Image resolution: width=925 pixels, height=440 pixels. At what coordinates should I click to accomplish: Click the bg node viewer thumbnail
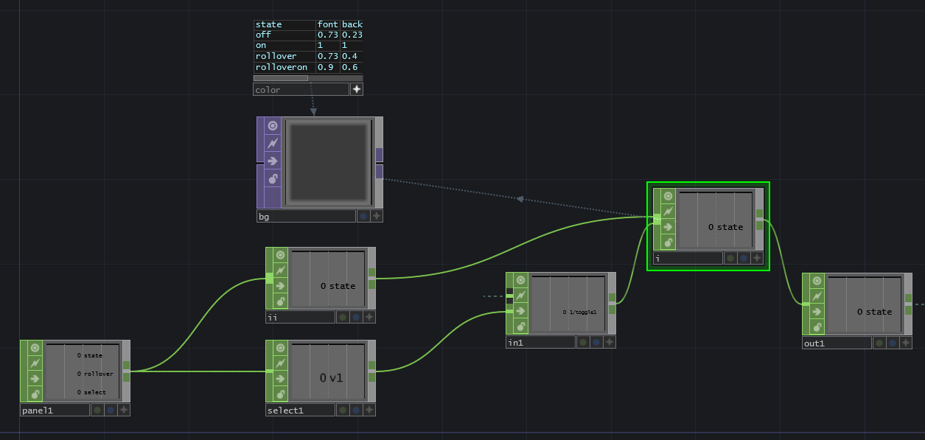tap(328, 162)
